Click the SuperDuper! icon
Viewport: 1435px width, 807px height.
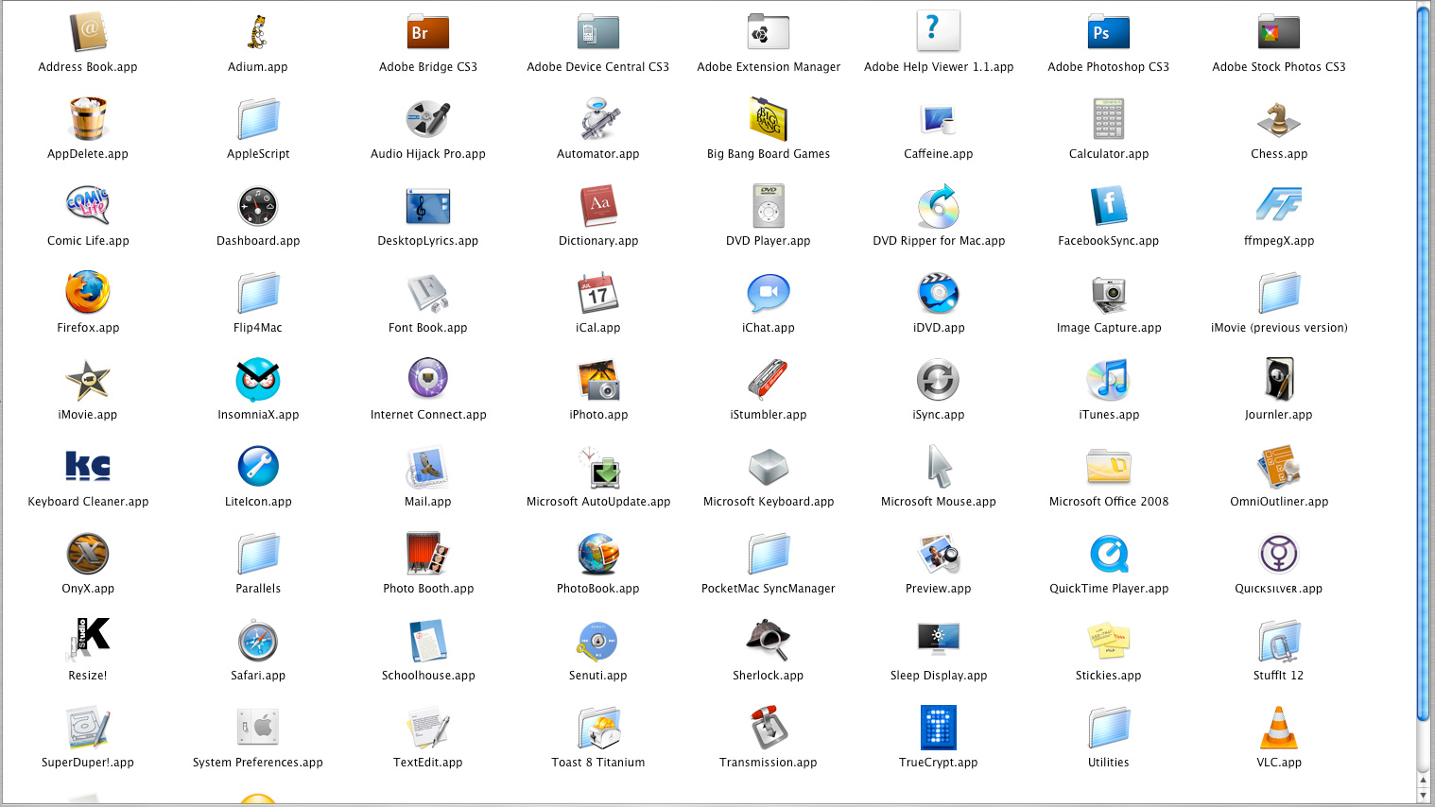[88, 728]
